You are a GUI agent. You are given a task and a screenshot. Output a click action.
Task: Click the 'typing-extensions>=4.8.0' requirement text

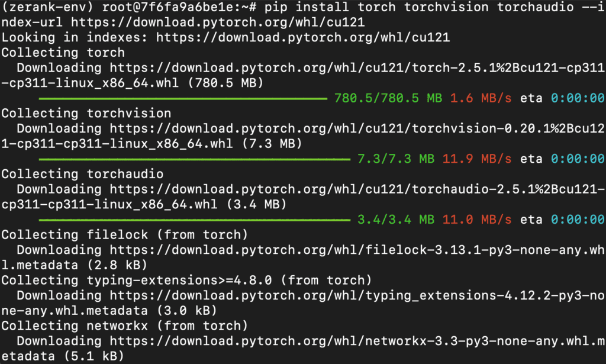pos(179,281)
